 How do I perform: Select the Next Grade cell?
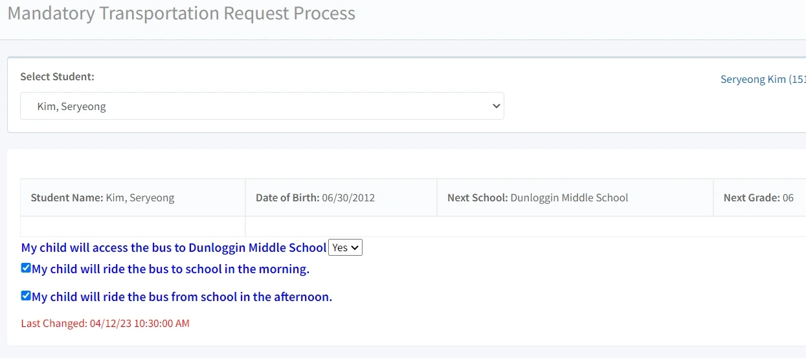pyautogui.click(x=760, y=197)
